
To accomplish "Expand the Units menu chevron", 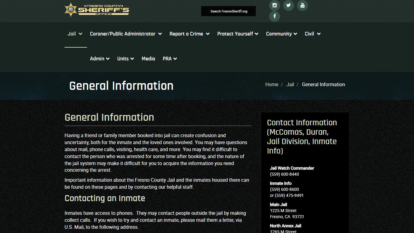I will click(x=132, y=59).
